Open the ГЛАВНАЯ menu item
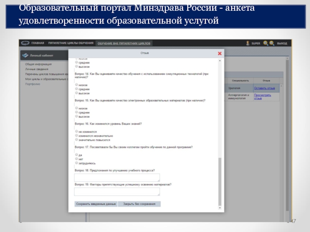The image size is (310, 232). [x=38, y=43]
